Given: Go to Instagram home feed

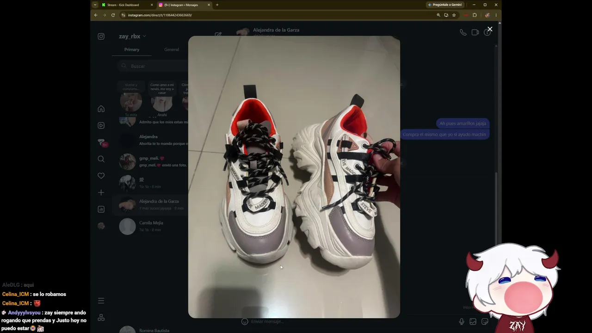Looking at the screenshot, I should tap(101, 109).
